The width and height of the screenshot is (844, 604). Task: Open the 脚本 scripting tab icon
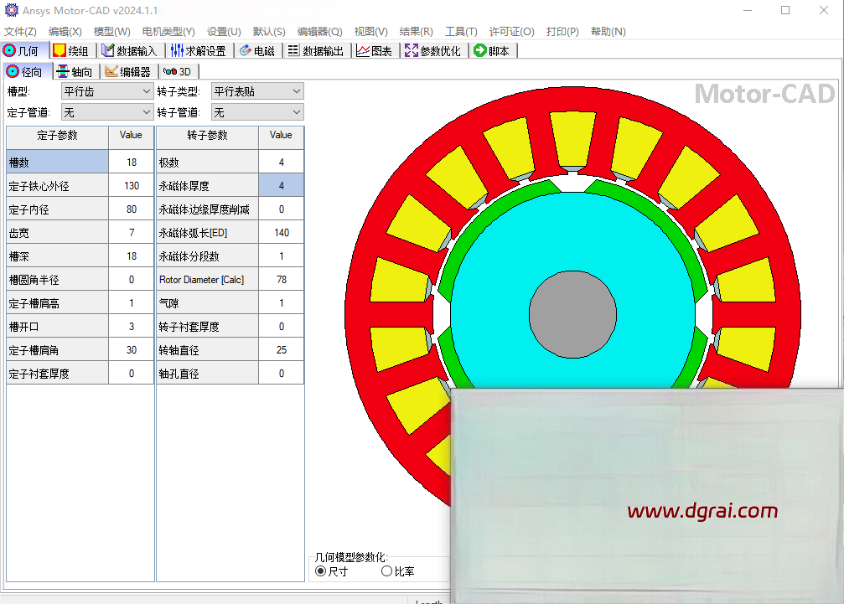tap(480, 50)
